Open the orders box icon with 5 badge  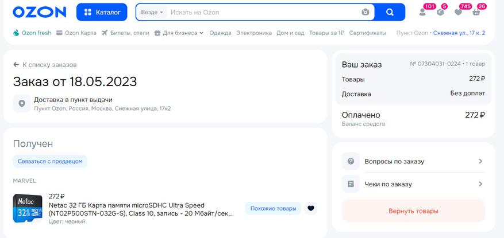tap(440, 12)
